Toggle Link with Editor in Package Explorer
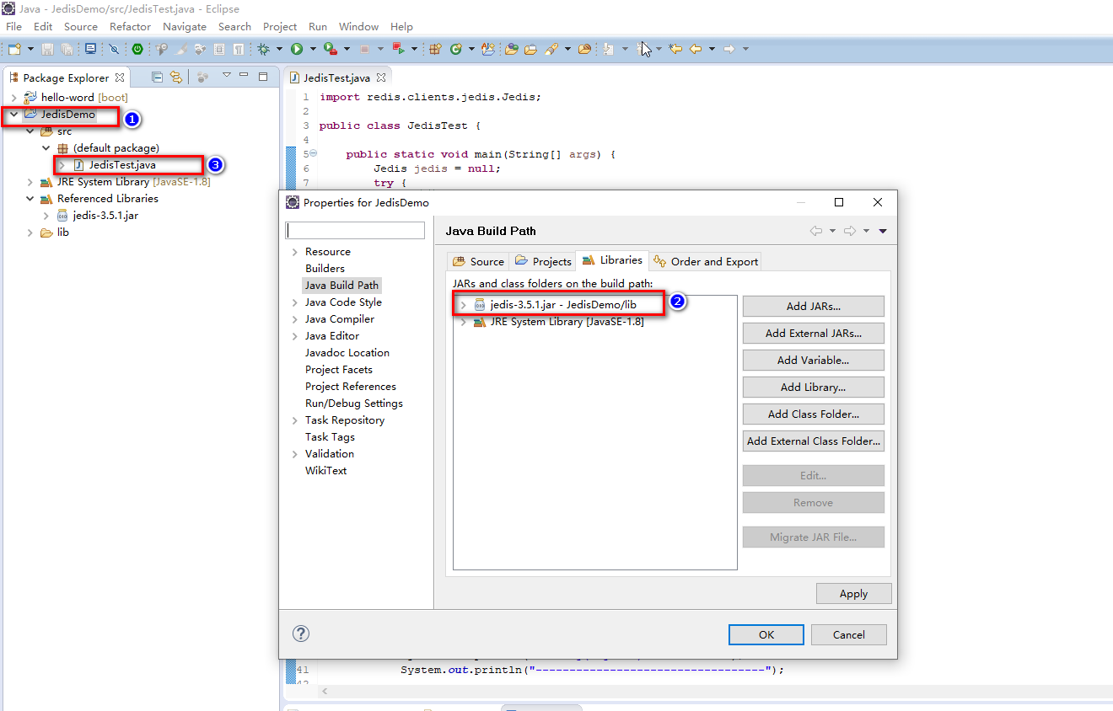This screenshot has height=711, width=1113. (176, 77)
